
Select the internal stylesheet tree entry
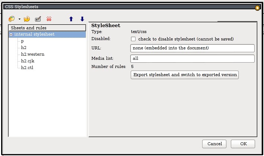coord(34,34)
